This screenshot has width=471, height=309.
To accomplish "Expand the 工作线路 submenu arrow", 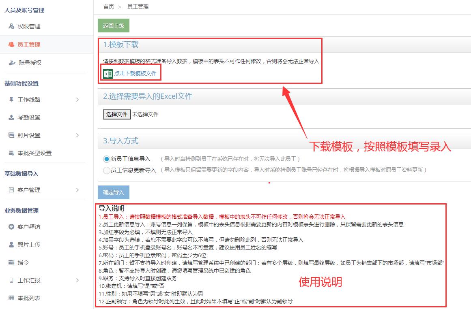I will [x=77, y=100].
